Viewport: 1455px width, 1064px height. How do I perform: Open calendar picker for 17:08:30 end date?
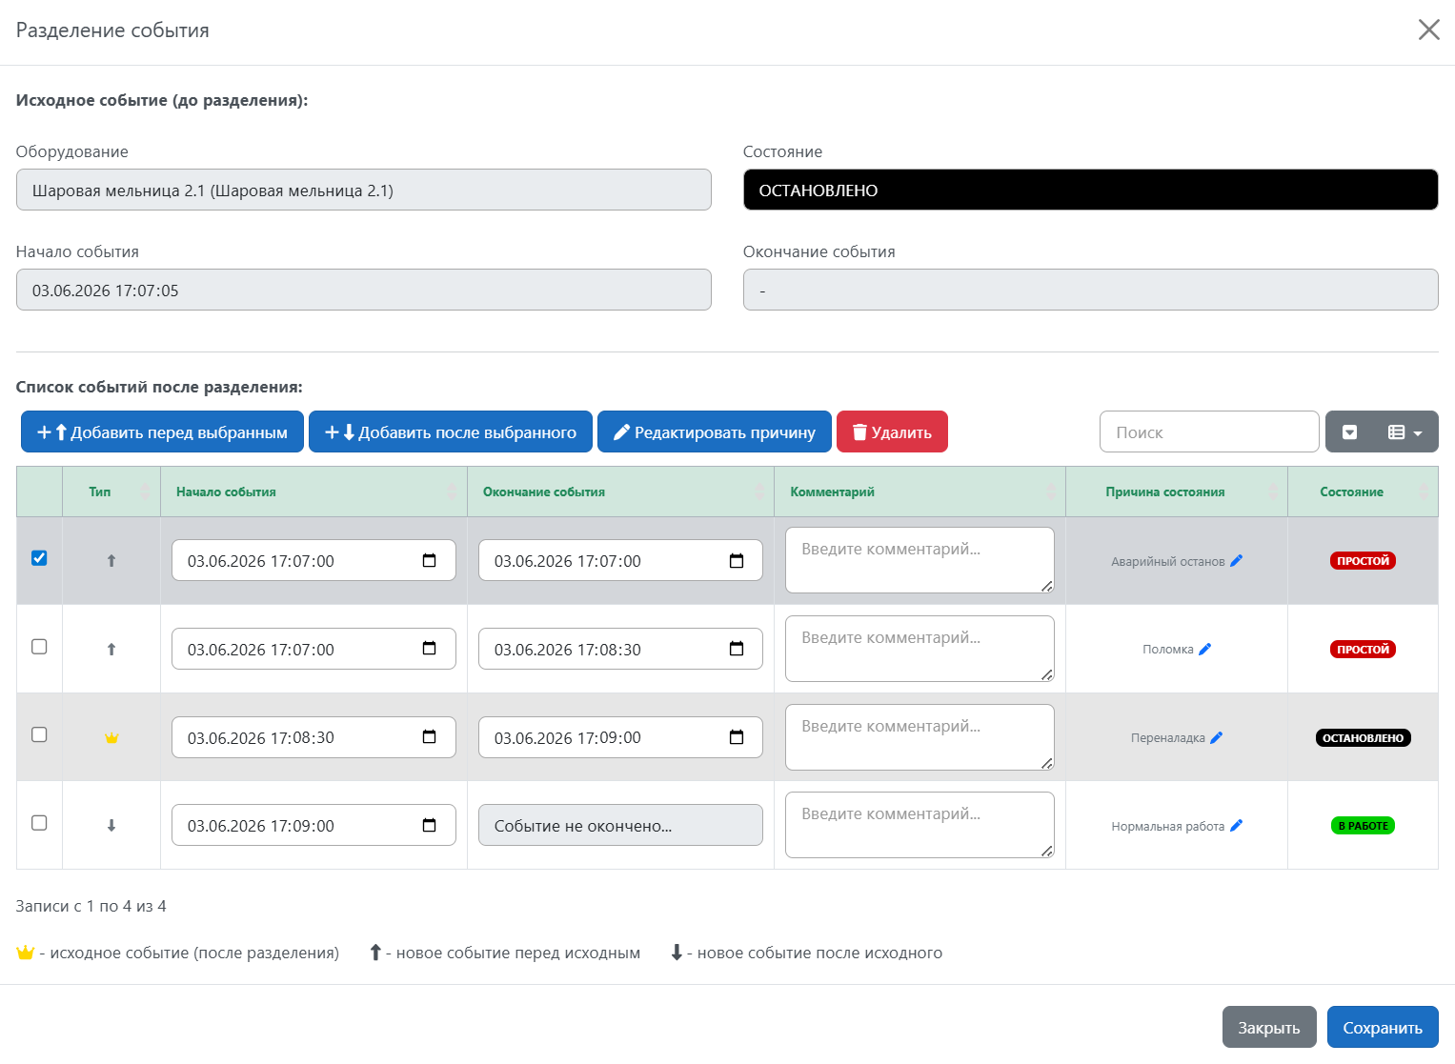click(737, 649)
